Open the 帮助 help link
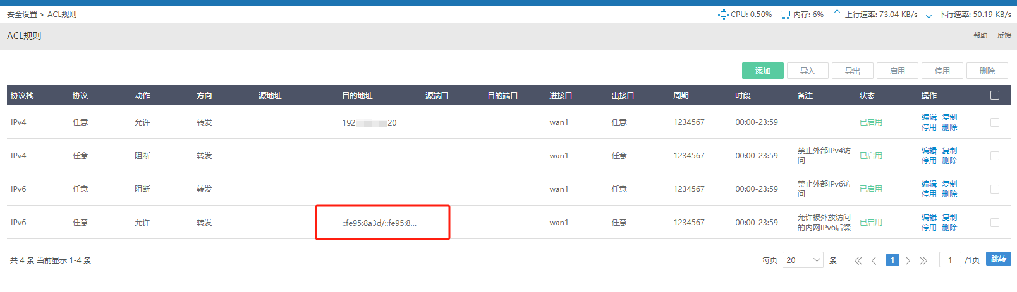Image resolution: width=1017 pixels, height=292 pixels. [x=980, y=36]
